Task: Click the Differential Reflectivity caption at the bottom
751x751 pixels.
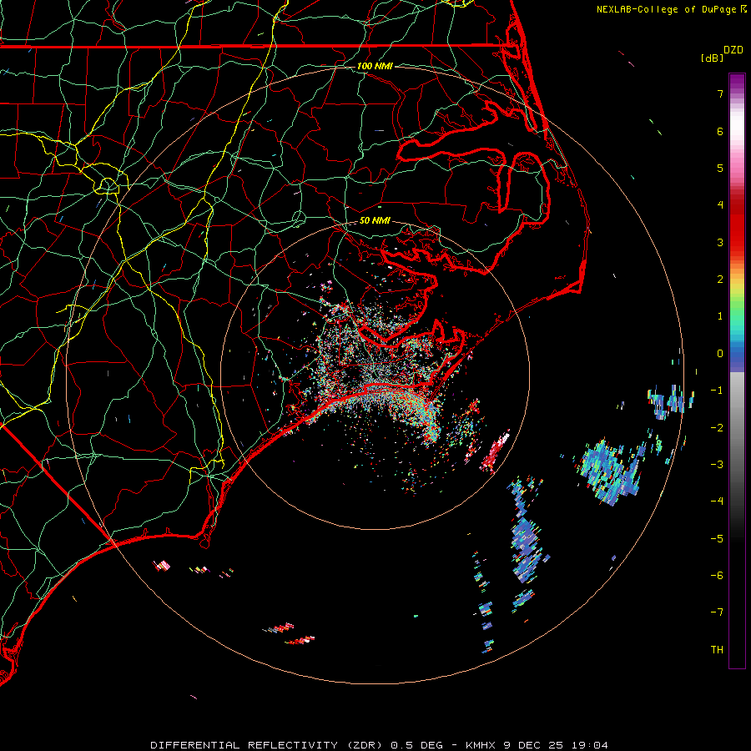Action: pos(379,745)
